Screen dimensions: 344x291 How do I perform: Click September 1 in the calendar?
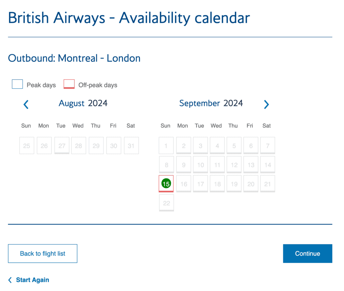pyautogui.click(x=166, y=145)
